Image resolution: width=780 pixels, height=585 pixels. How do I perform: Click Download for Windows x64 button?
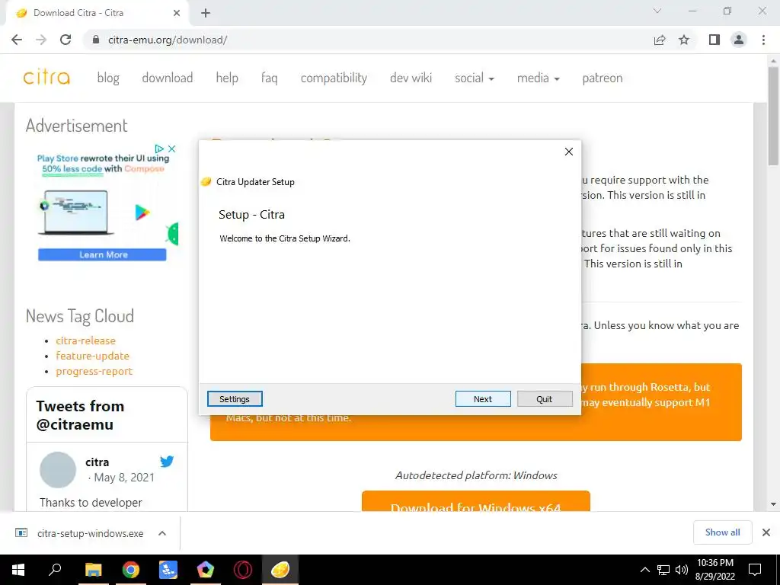point(476,501)
